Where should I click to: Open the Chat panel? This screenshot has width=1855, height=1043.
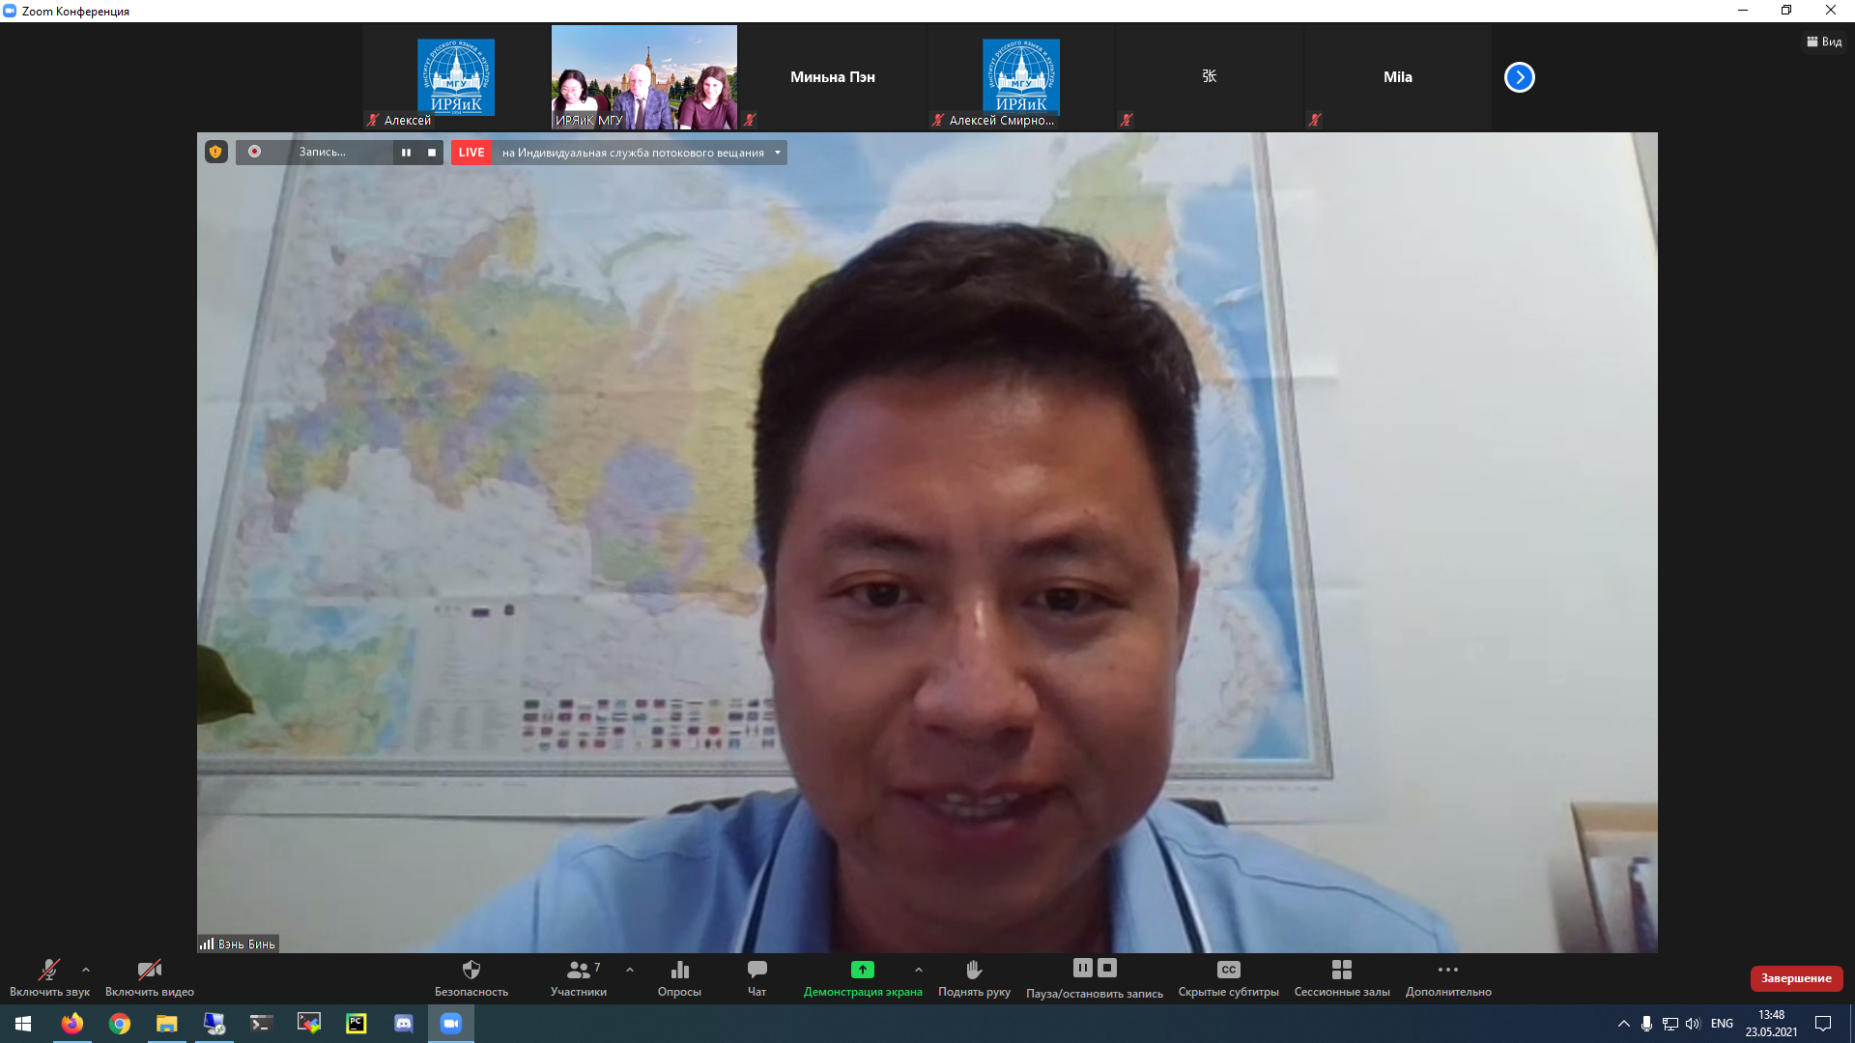coord(756,970)
